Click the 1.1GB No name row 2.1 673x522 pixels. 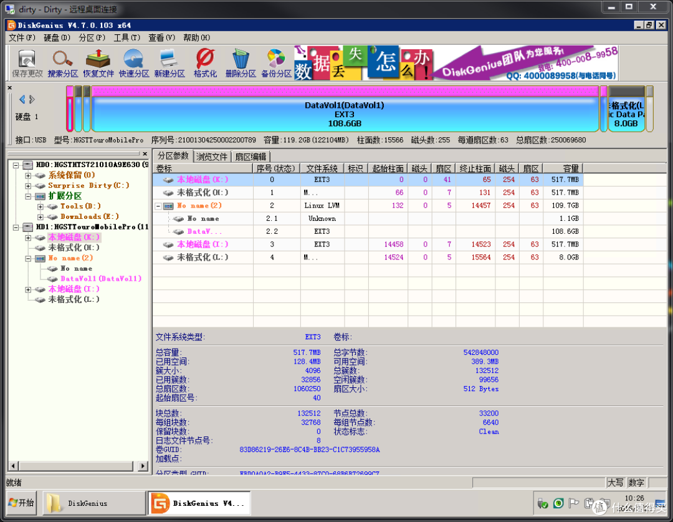pos(368,218)
